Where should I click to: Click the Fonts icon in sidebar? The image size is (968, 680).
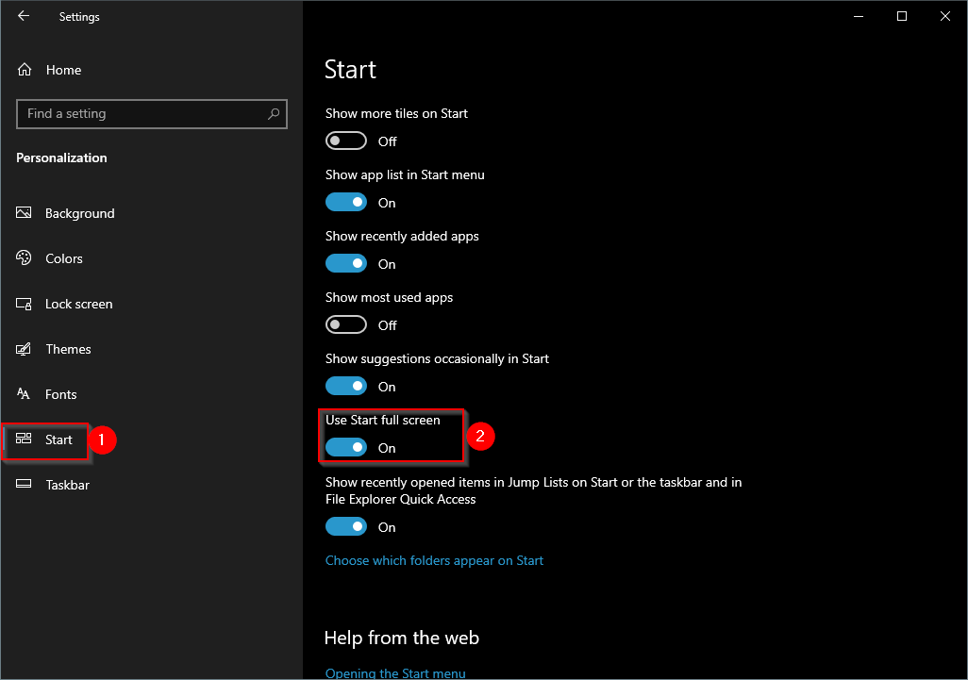tap(24, 394)
